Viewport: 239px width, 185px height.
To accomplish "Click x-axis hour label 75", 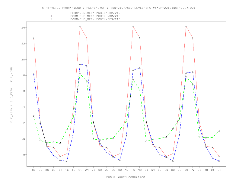I will pos(199,170).
